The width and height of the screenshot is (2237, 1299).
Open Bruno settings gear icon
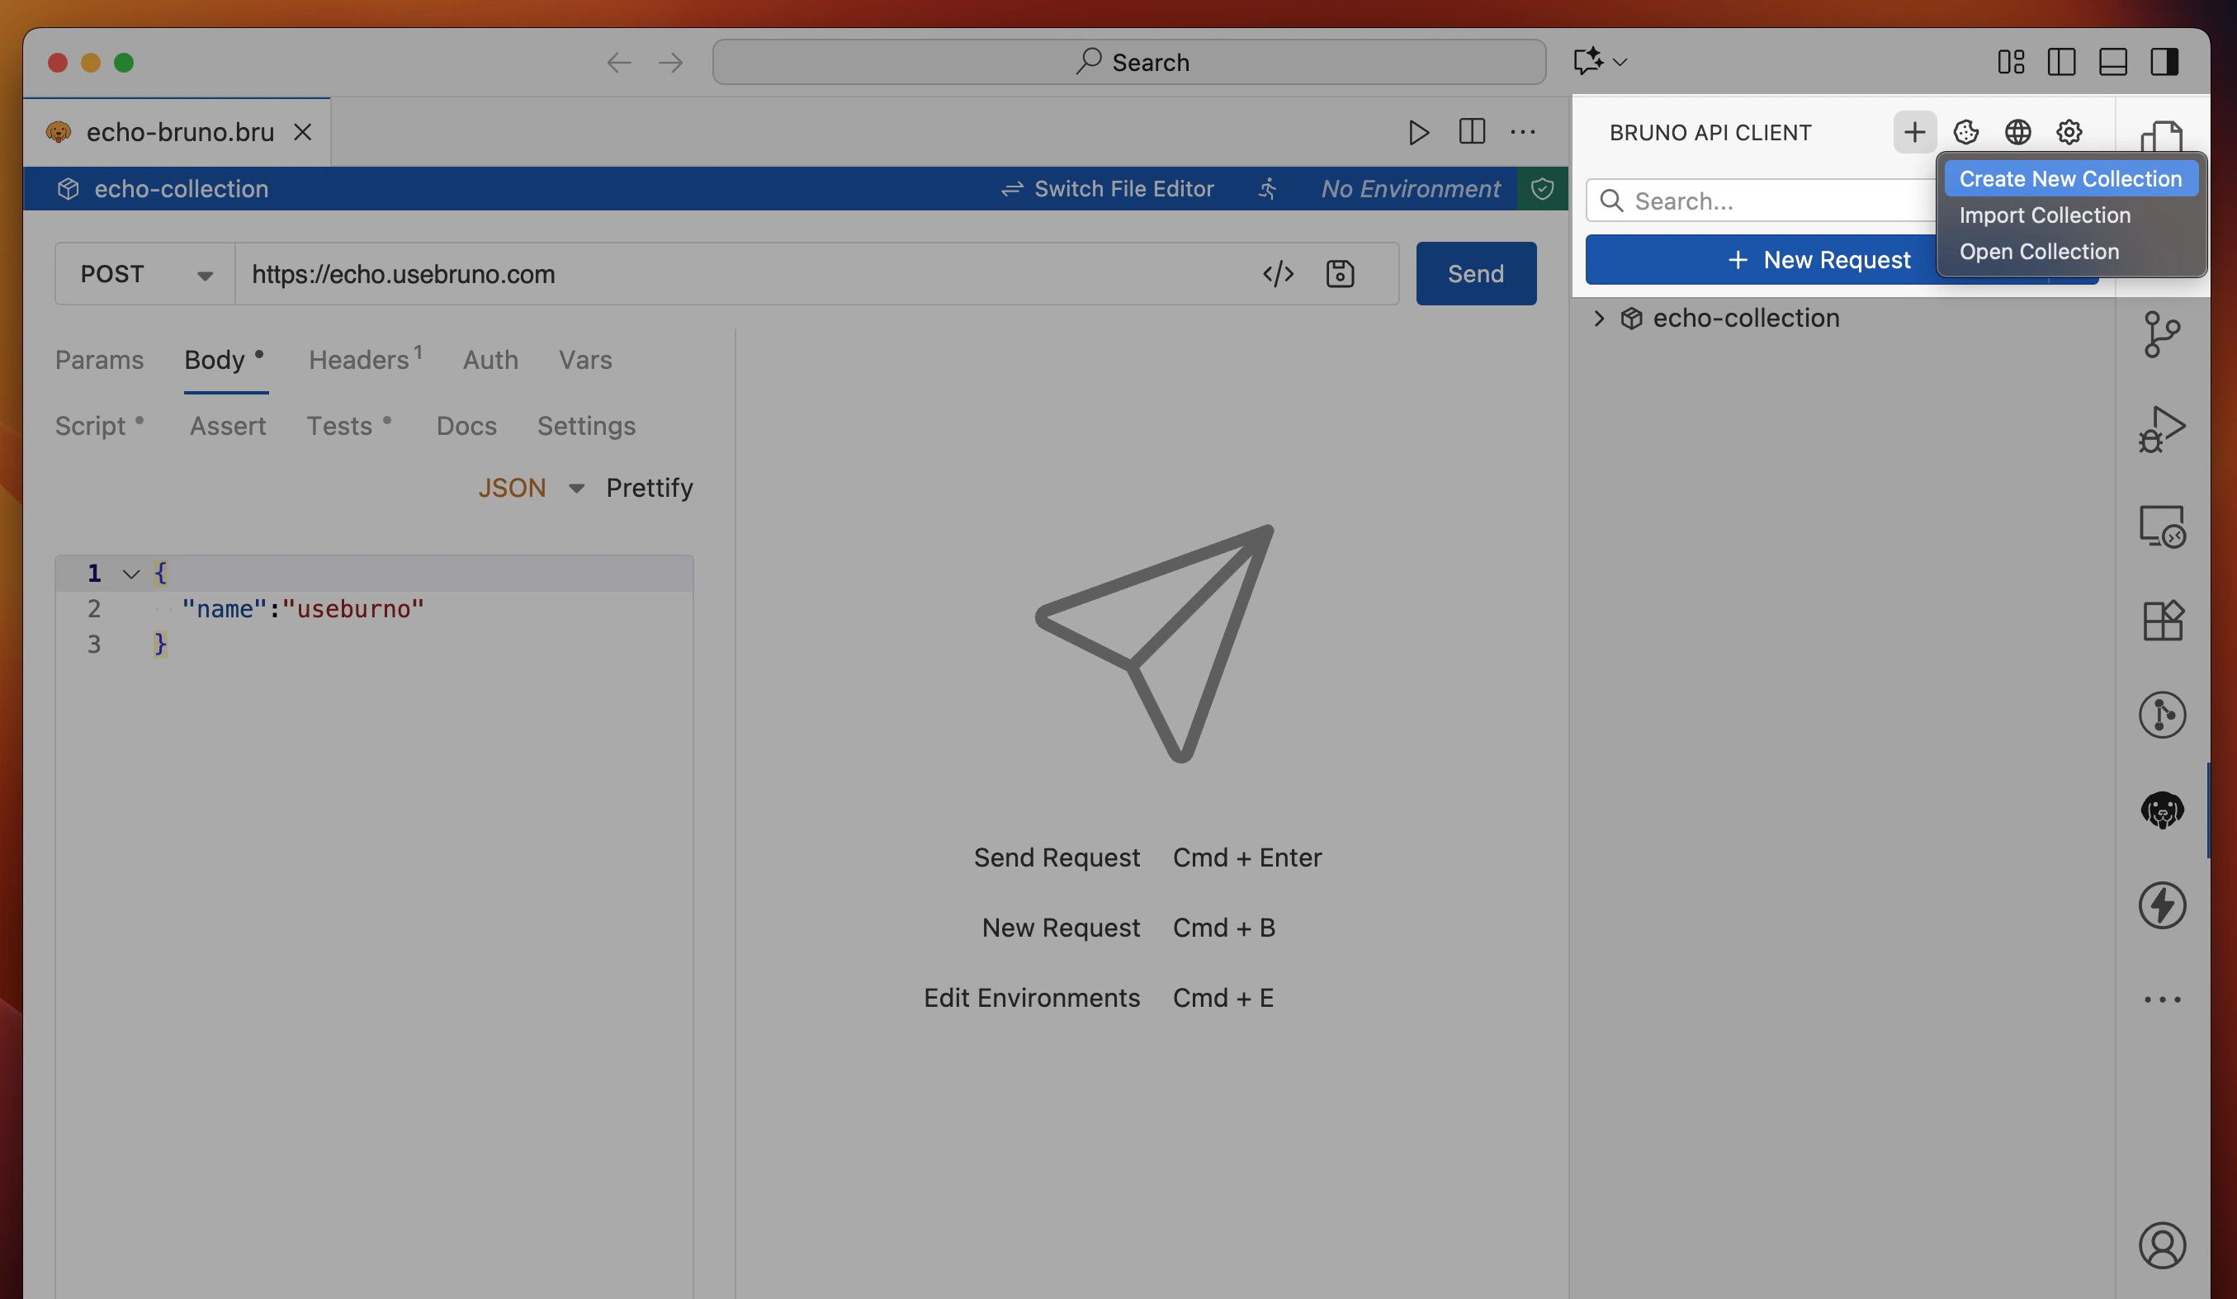[x=2069, y=131]
